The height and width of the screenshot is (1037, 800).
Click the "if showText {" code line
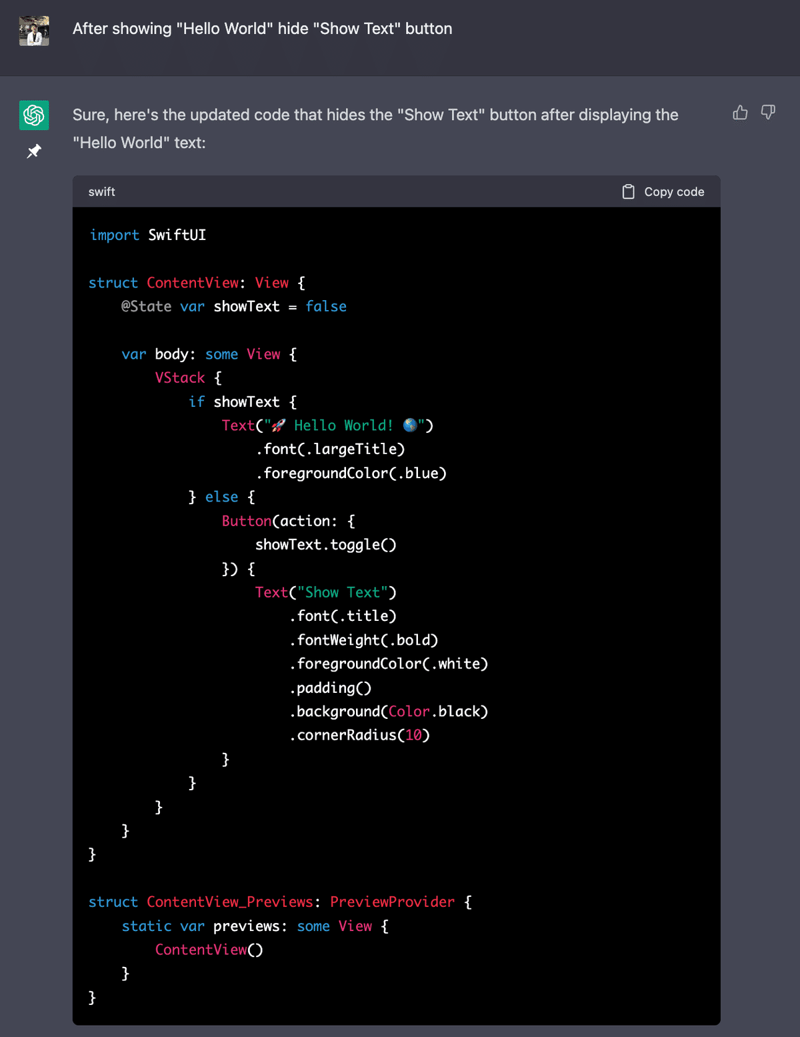(x=243, y=401)
